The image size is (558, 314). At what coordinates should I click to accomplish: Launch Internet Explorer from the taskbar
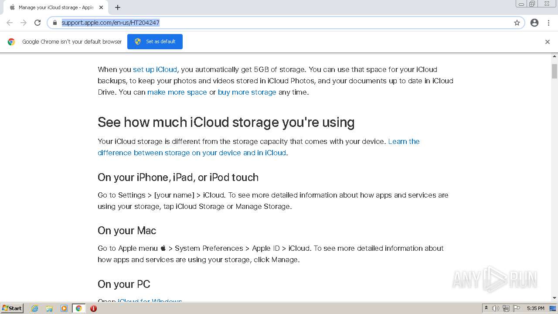click(x=35, y=308)
